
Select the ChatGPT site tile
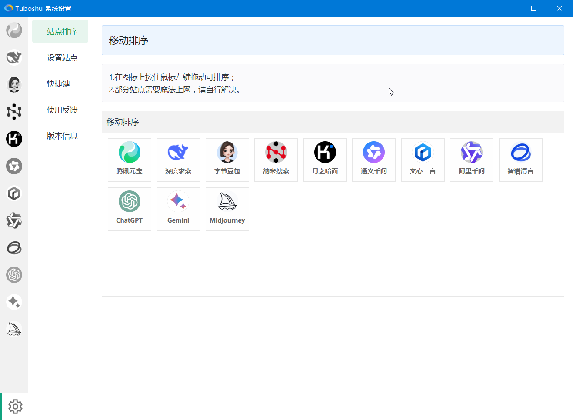pyautogui.click(x=130, y=209)
